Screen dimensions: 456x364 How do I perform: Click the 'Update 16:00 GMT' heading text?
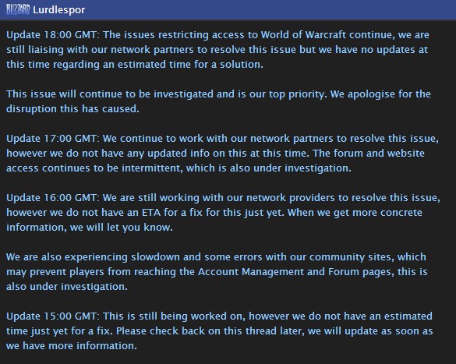pyautogui.click(x=53, y=198)
